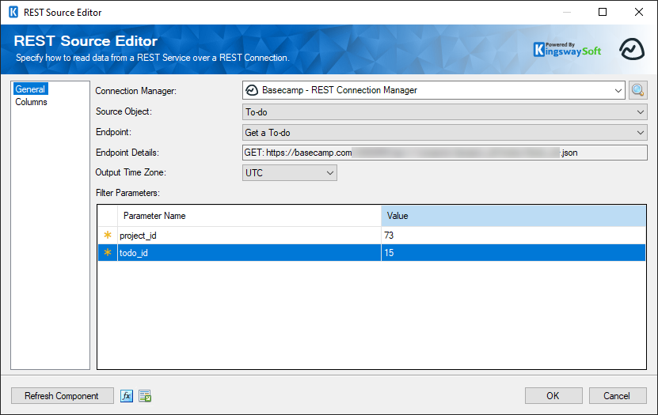658x415 pixels.
Task: Open the Output Time Zone UTC dropdown
Action: tap(290, 172)
